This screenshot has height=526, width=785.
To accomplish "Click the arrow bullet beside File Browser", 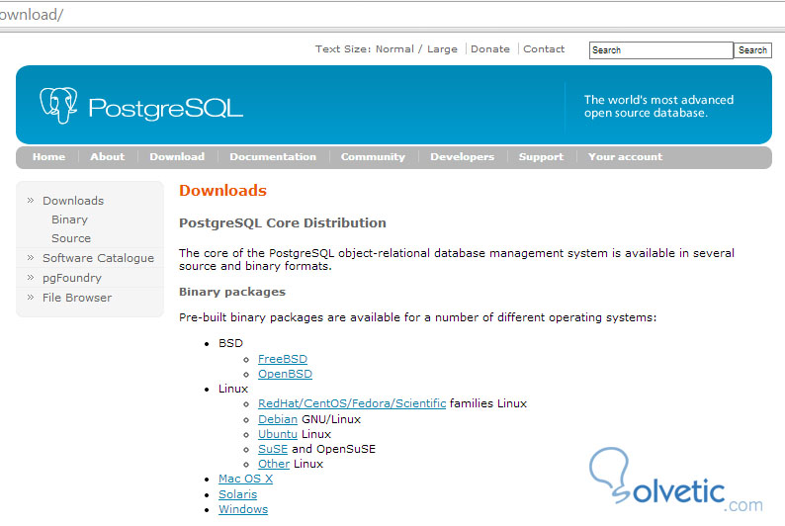I will click(x=31, y=297).
